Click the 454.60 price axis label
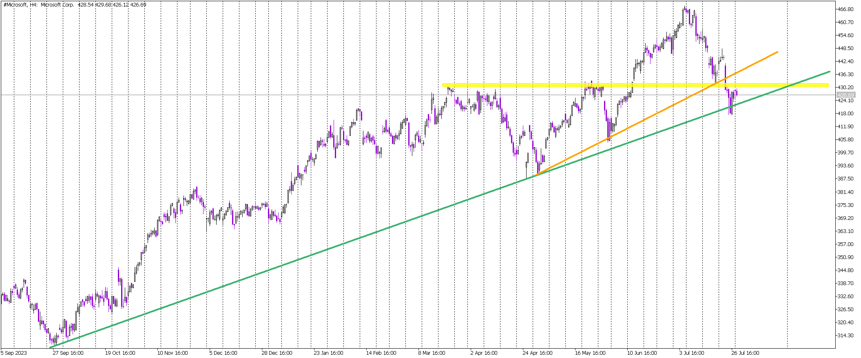 click(x=845, y=35)
